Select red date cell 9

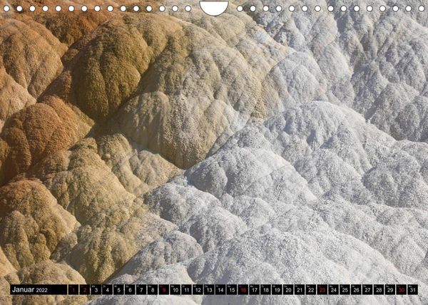point(164,290)
